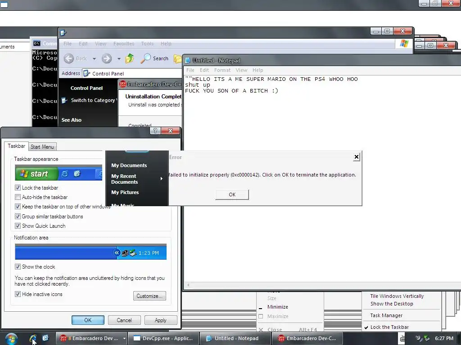Toggle Show Quick Launch checkbox

tap(18, 226)
